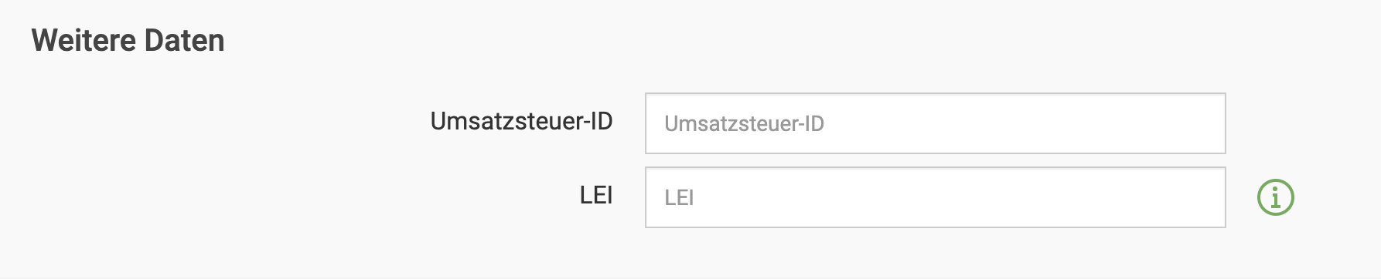Select the circled 'i' information symbol

pyautogui.click(x=1276, y=197)
